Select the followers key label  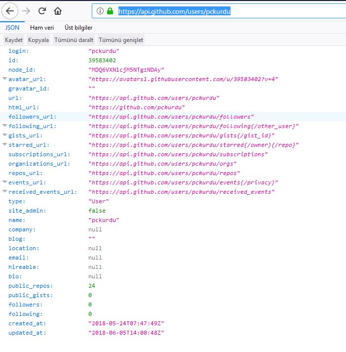[25, 305]
